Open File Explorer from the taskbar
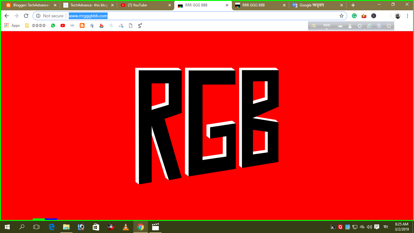The height and width of the screenshot is (233, 414). [66, 227]
